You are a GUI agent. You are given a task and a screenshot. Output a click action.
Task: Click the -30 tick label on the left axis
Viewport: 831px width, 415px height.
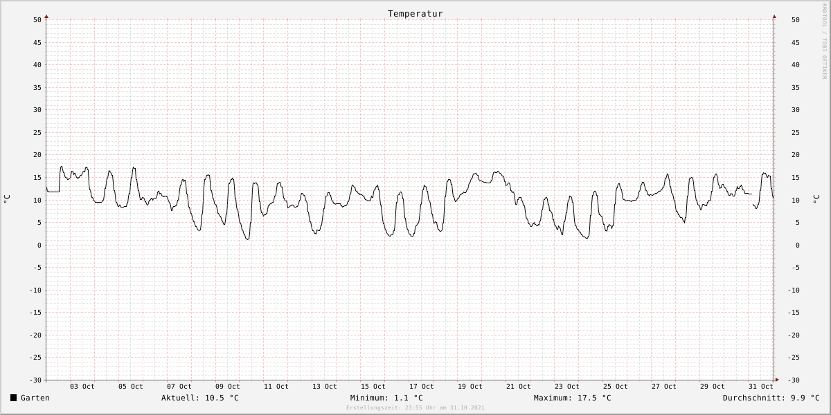click(x=35, y=380)
